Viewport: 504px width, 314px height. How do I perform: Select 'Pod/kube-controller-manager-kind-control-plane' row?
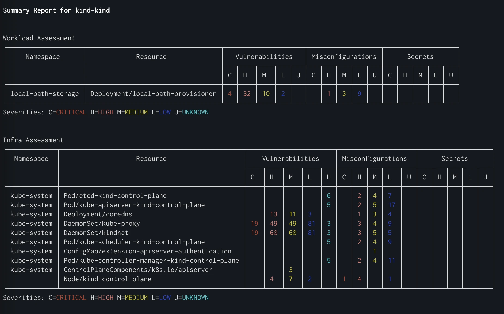pyautogui.click(x=151, y=261)
